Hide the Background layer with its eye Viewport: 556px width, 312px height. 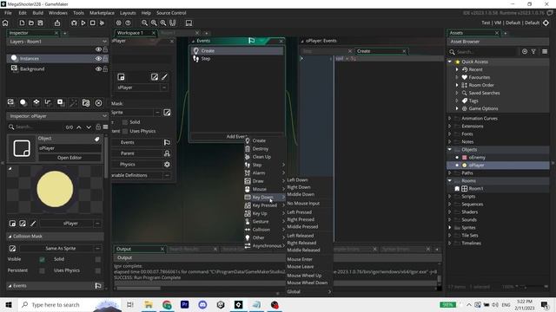98,69
